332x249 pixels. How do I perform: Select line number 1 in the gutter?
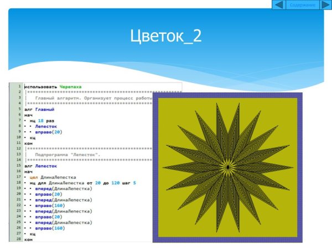click(x=19, y=87)
